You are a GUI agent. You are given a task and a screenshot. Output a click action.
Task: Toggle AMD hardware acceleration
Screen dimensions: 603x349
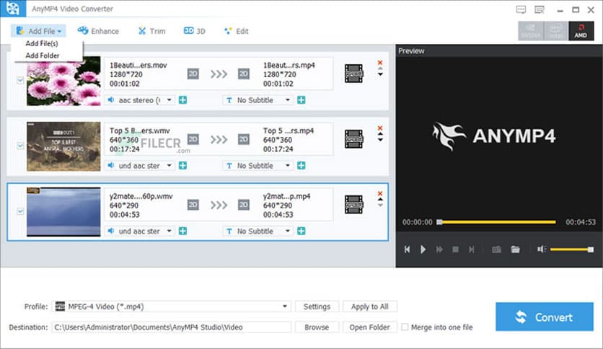pyautogui.click(x=581, y=31)
